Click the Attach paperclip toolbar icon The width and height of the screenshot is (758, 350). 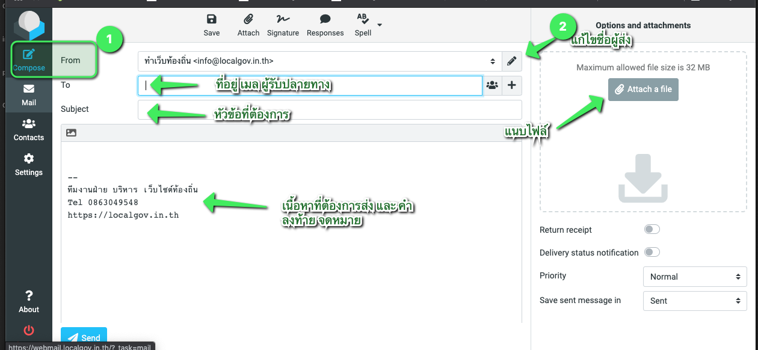point(248,25)
